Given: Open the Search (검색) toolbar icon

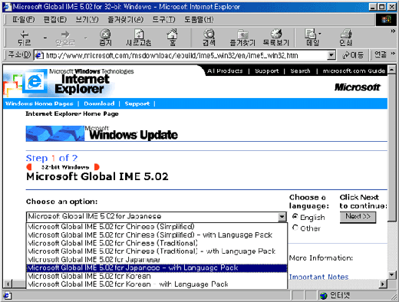Looking at the screenshot, I should [x=209, y=38].
